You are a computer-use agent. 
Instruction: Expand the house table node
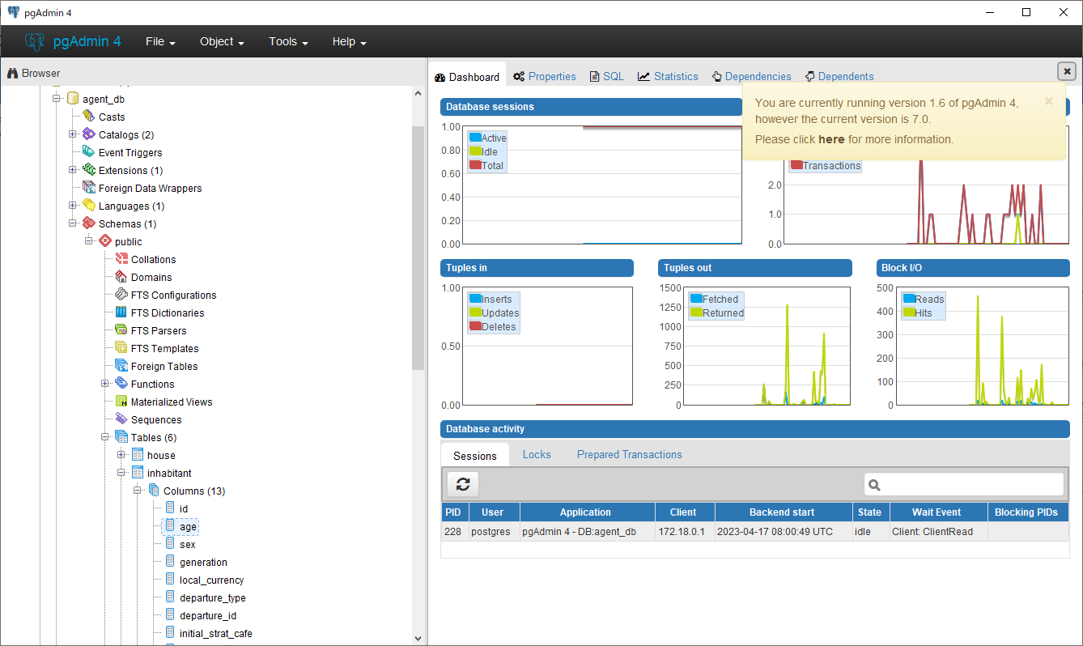click(x=121, y=455)
